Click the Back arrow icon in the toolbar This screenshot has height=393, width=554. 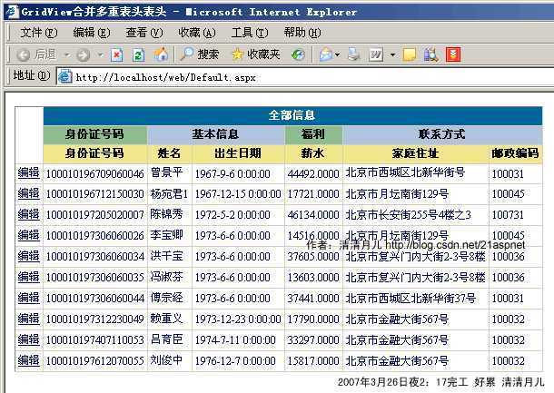click(x=24, y=54)
